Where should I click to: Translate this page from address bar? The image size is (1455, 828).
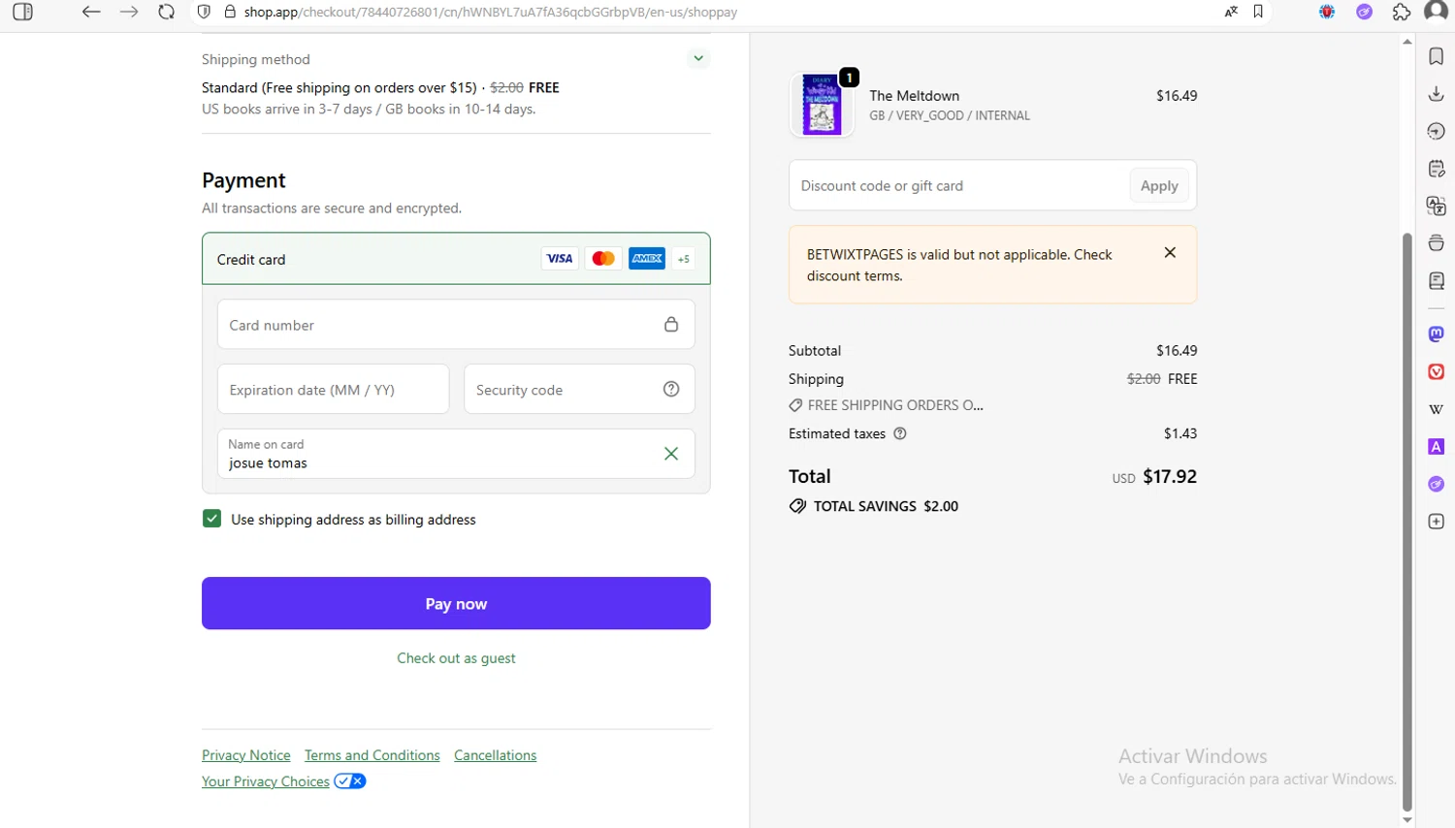click(1231, 12)
